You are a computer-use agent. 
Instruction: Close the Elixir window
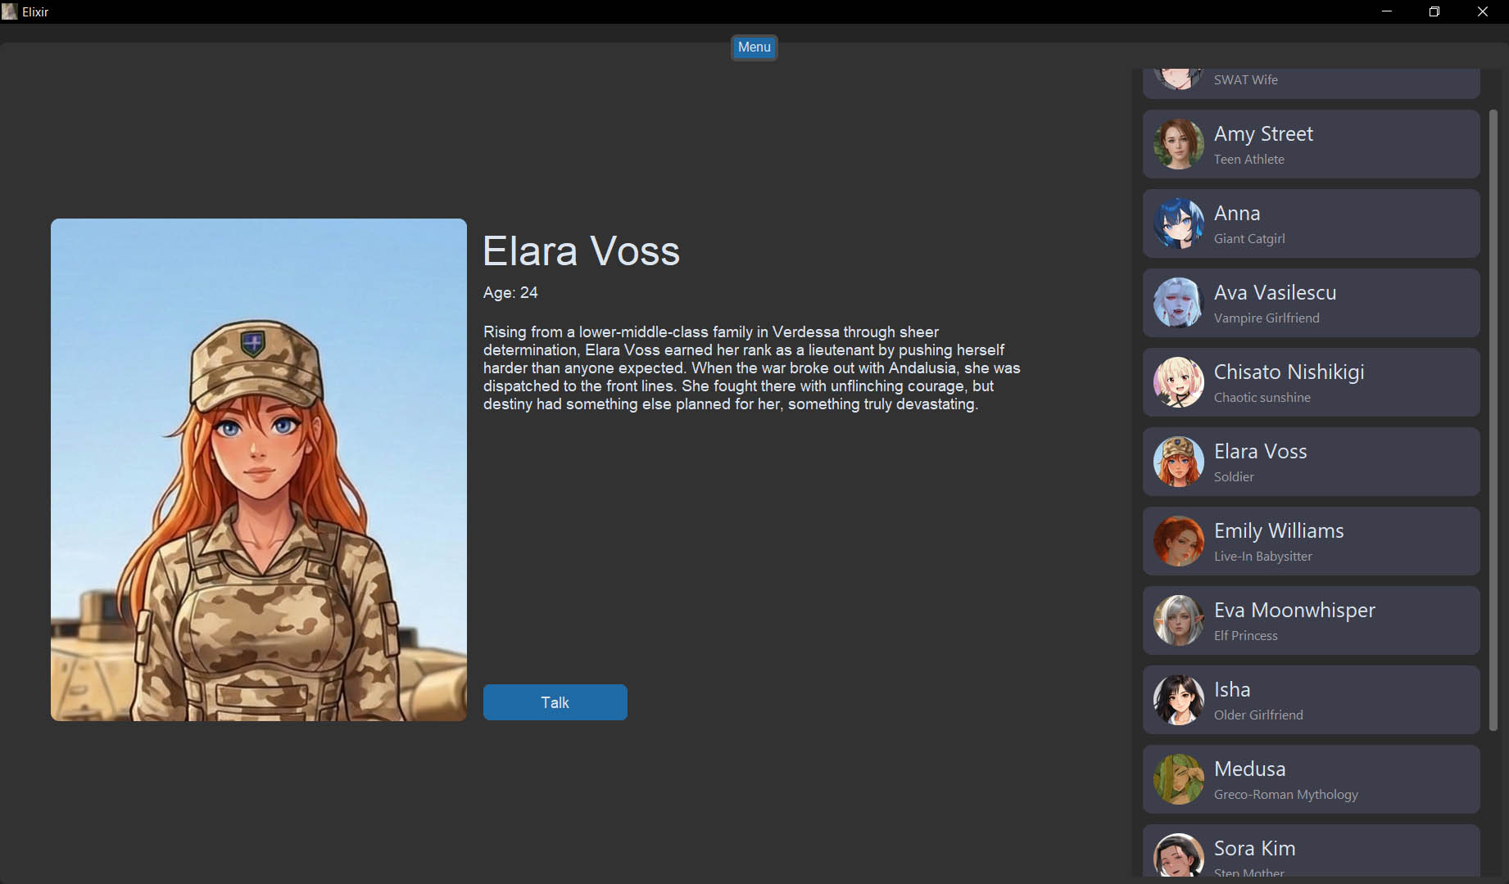1483,11
